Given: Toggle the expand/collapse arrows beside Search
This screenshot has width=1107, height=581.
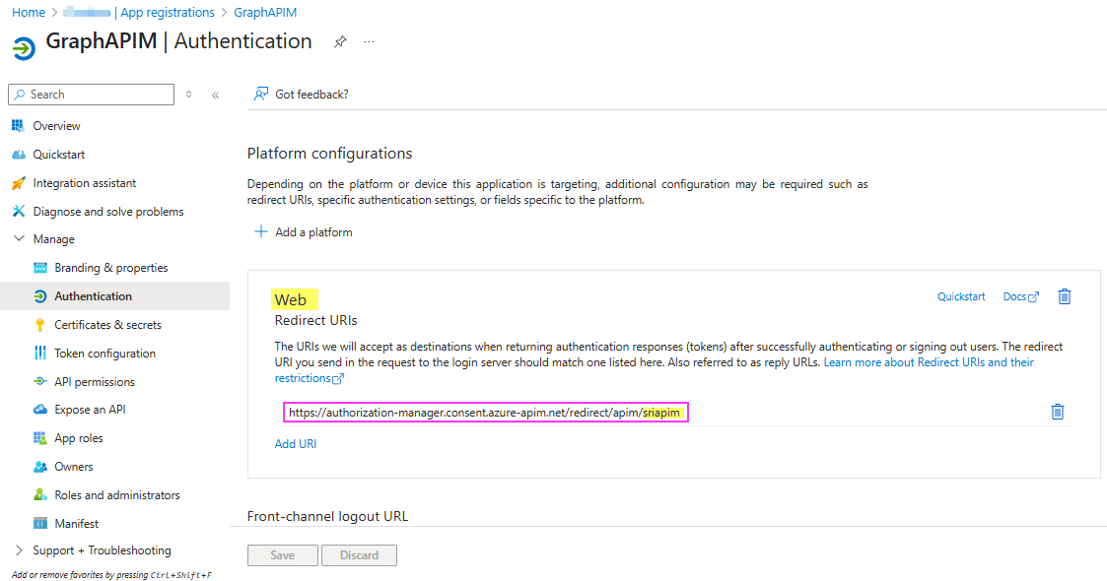Looking at the screenshot, I should pos(188,95).
